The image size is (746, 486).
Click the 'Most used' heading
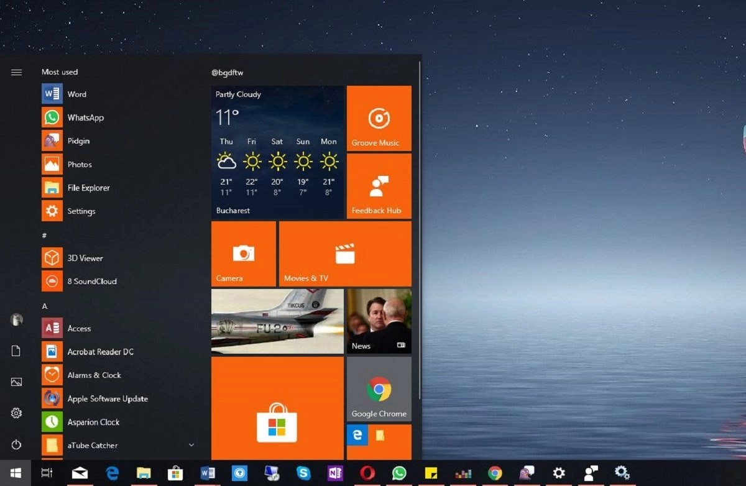[60, 72]
